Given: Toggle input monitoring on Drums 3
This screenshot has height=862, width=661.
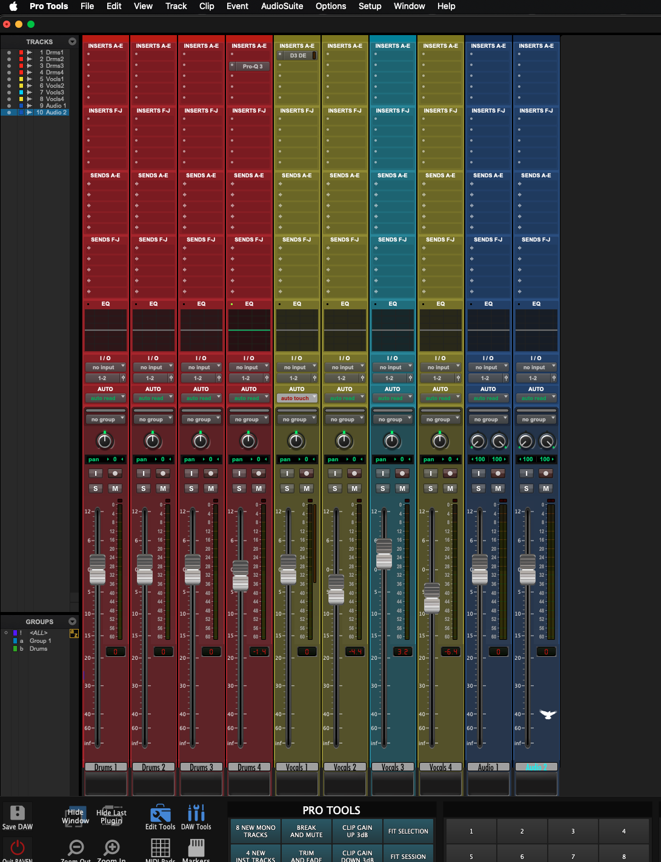Looking at the screenshot, I should pyautogui.click(x=191, y=473).
